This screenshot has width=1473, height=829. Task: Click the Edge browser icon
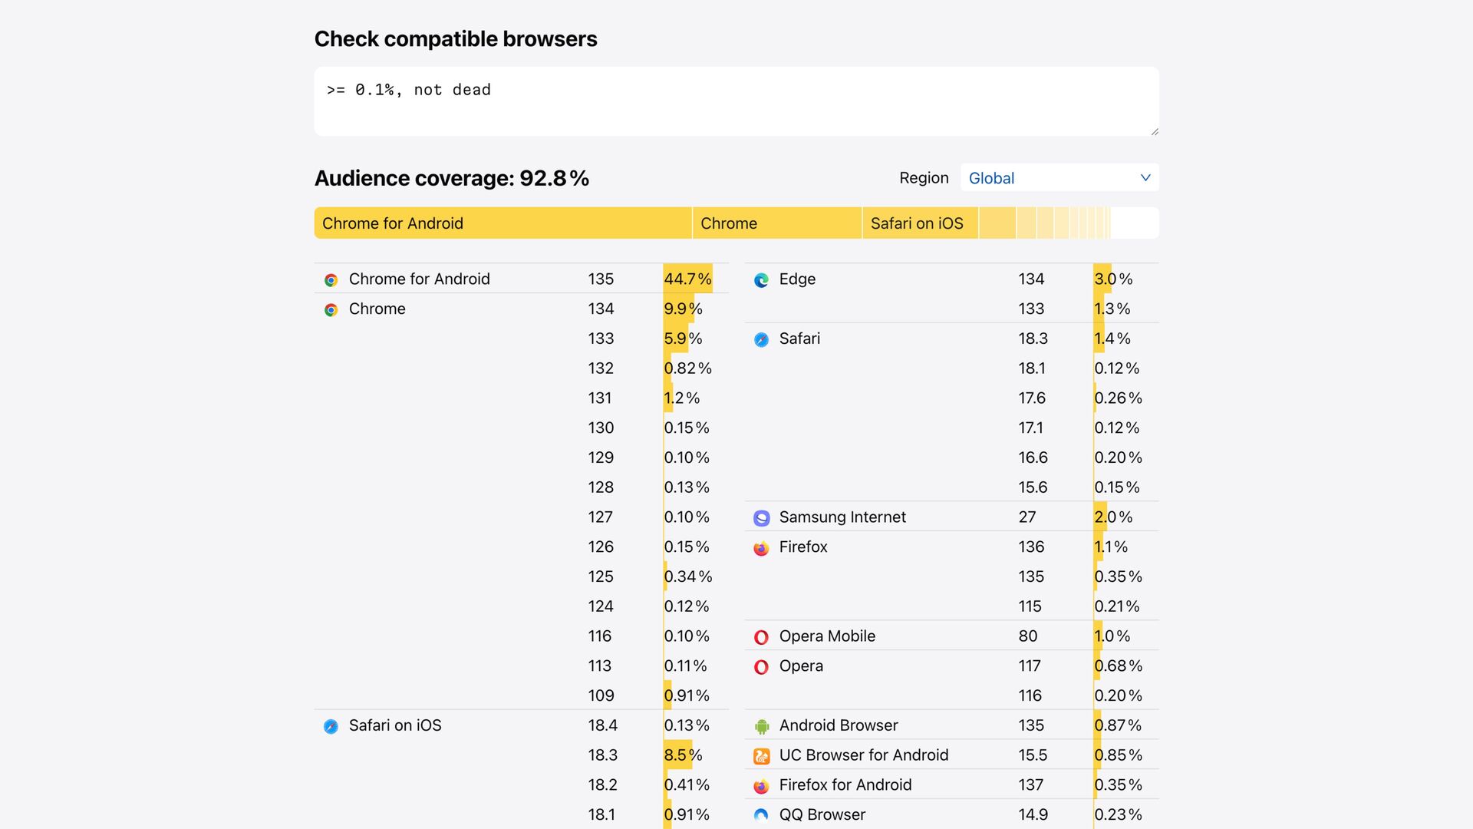coord(761,280)
